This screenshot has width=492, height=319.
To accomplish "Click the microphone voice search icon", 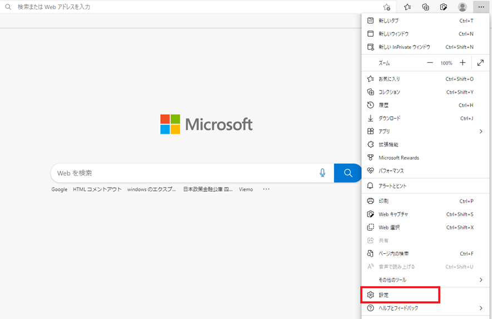I will pos(322,173).
